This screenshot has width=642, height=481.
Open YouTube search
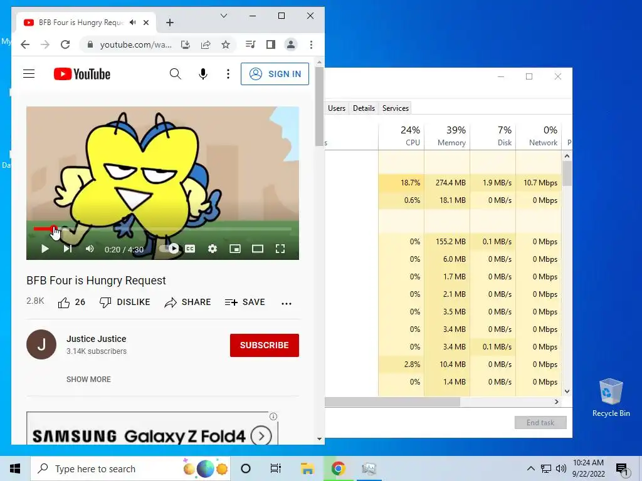[176, 74]
